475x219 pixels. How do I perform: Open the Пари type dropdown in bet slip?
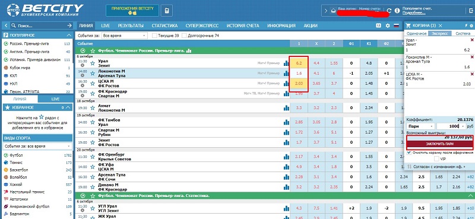coord(421,126)
